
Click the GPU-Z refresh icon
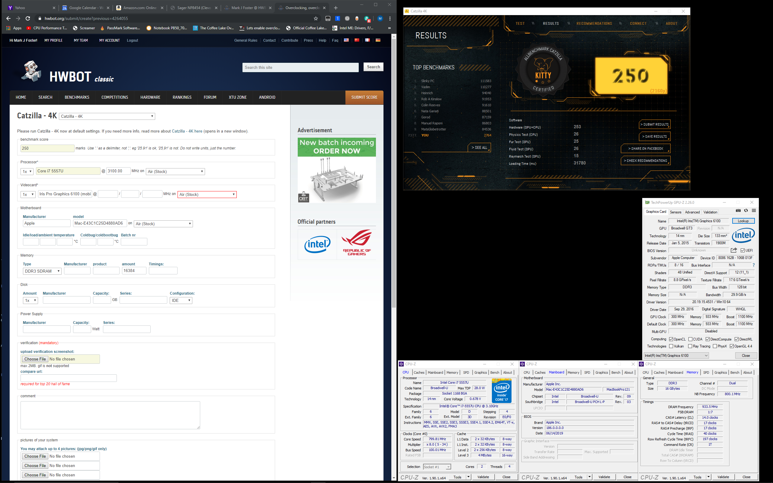[x=746, y=210]
